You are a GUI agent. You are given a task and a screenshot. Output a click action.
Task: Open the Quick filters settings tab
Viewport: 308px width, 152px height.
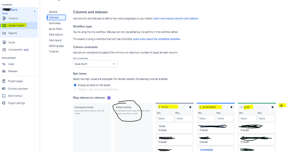55,29
